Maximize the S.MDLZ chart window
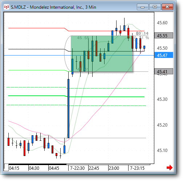Image resolution: width=183 pixels, height=181 pixels. [155, 7]
